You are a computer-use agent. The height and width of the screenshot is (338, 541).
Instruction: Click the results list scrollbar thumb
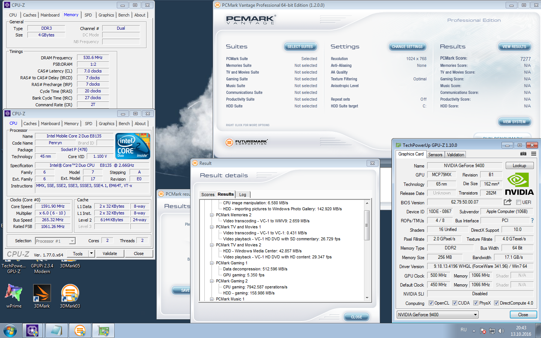click(x=367, y=225)
